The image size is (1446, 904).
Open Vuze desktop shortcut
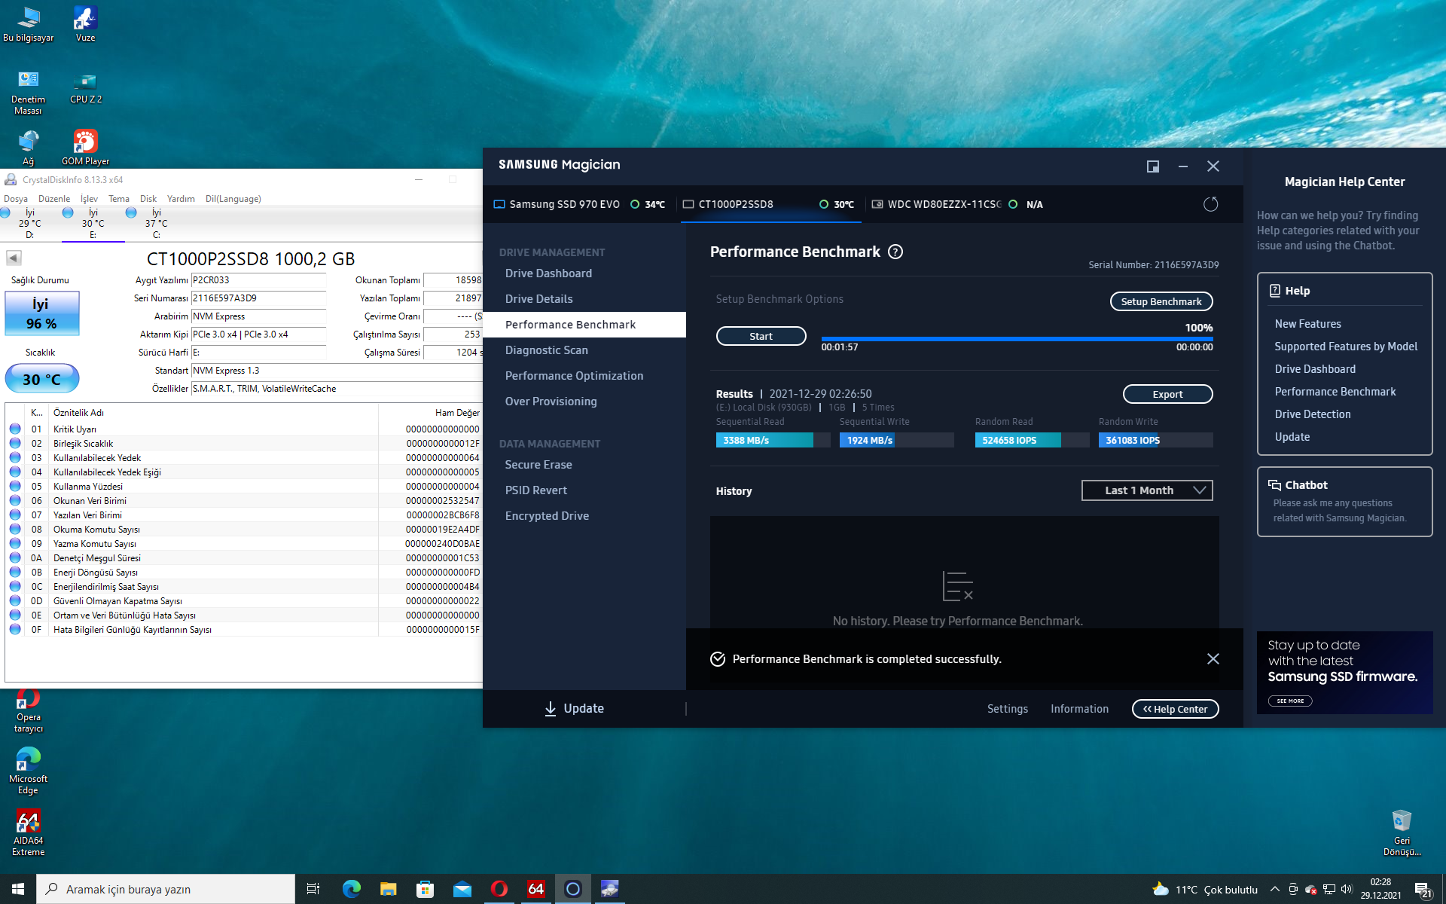click(85, 23)
